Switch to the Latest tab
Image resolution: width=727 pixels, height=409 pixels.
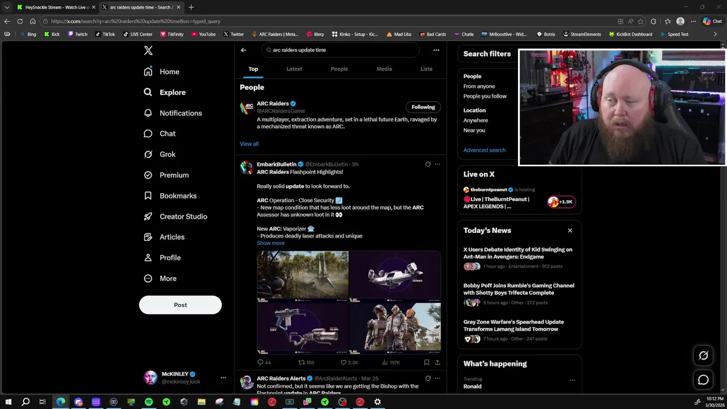(294, 69)
